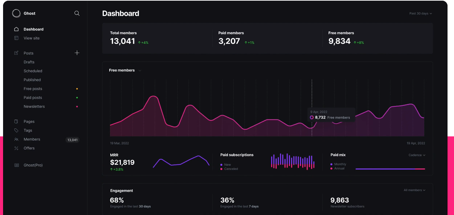Go to Scheduled posts

pyautogui.click(x=33, y=71)
